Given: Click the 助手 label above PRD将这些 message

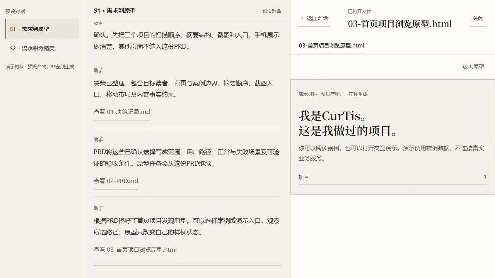Looking at the screenshot, I should pos(98,140).
